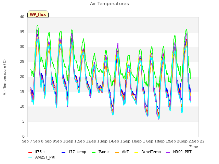Click the Sep 8 x-axis tick label
Image resolution: width=219 pixels, height=164 pixels.
pos(38,141)
